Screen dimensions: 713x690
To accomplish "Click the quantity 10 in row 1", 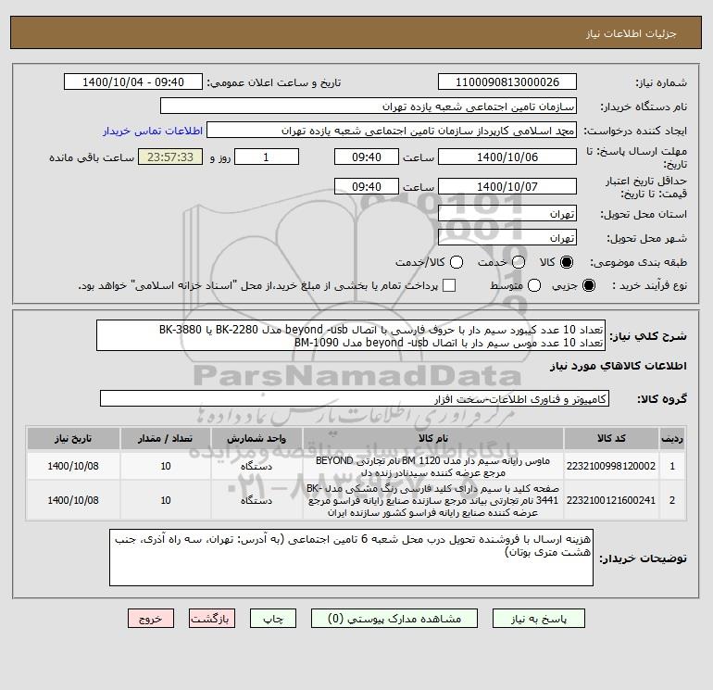I will click(x=166, y=466).
